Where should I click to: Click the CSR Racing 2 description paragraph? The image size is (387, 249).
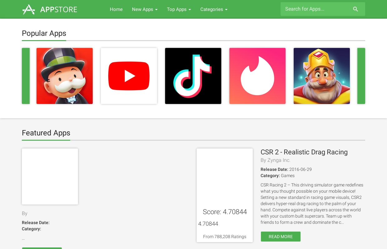tap(312, 204)
